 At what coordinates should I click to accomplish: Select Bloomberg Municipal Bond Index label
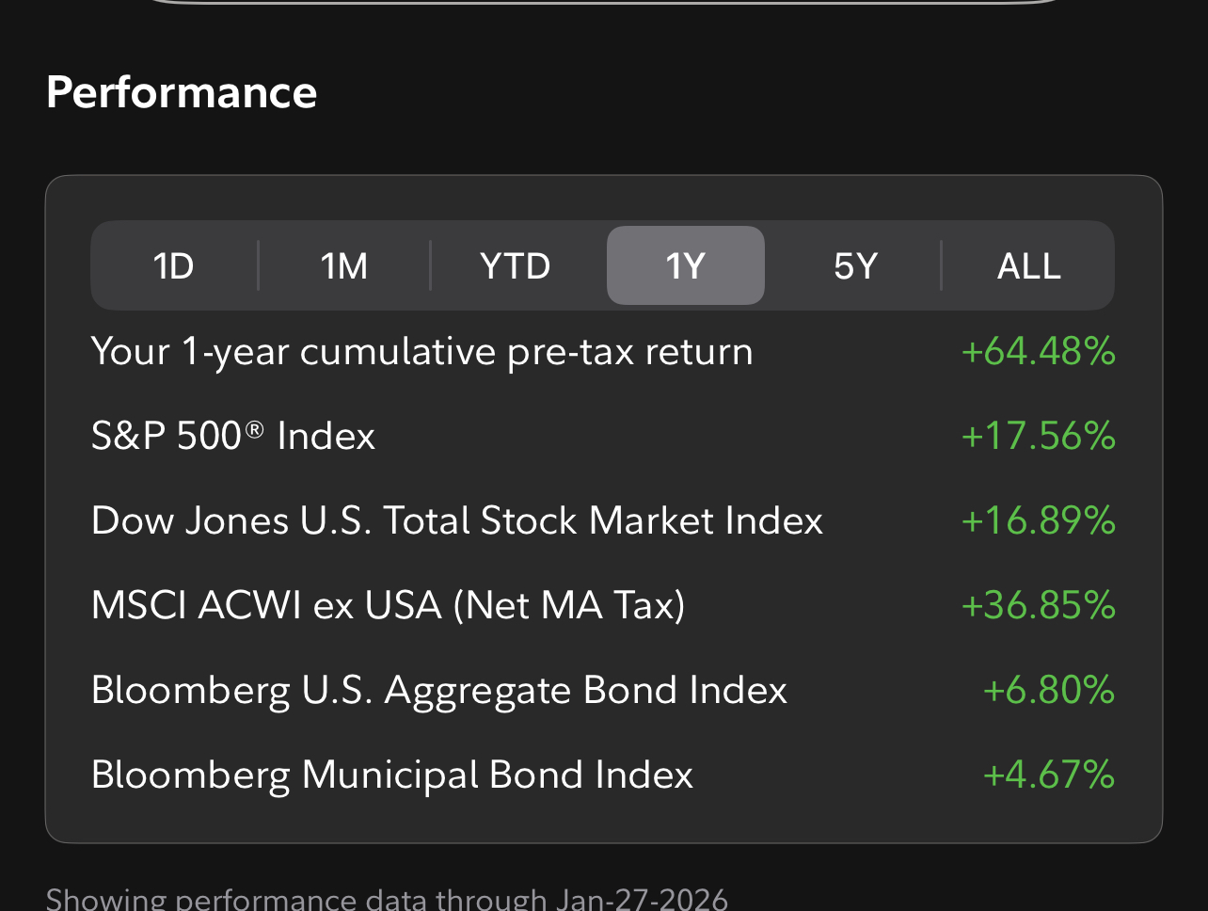pyautogui.click(x=392, y=775)
